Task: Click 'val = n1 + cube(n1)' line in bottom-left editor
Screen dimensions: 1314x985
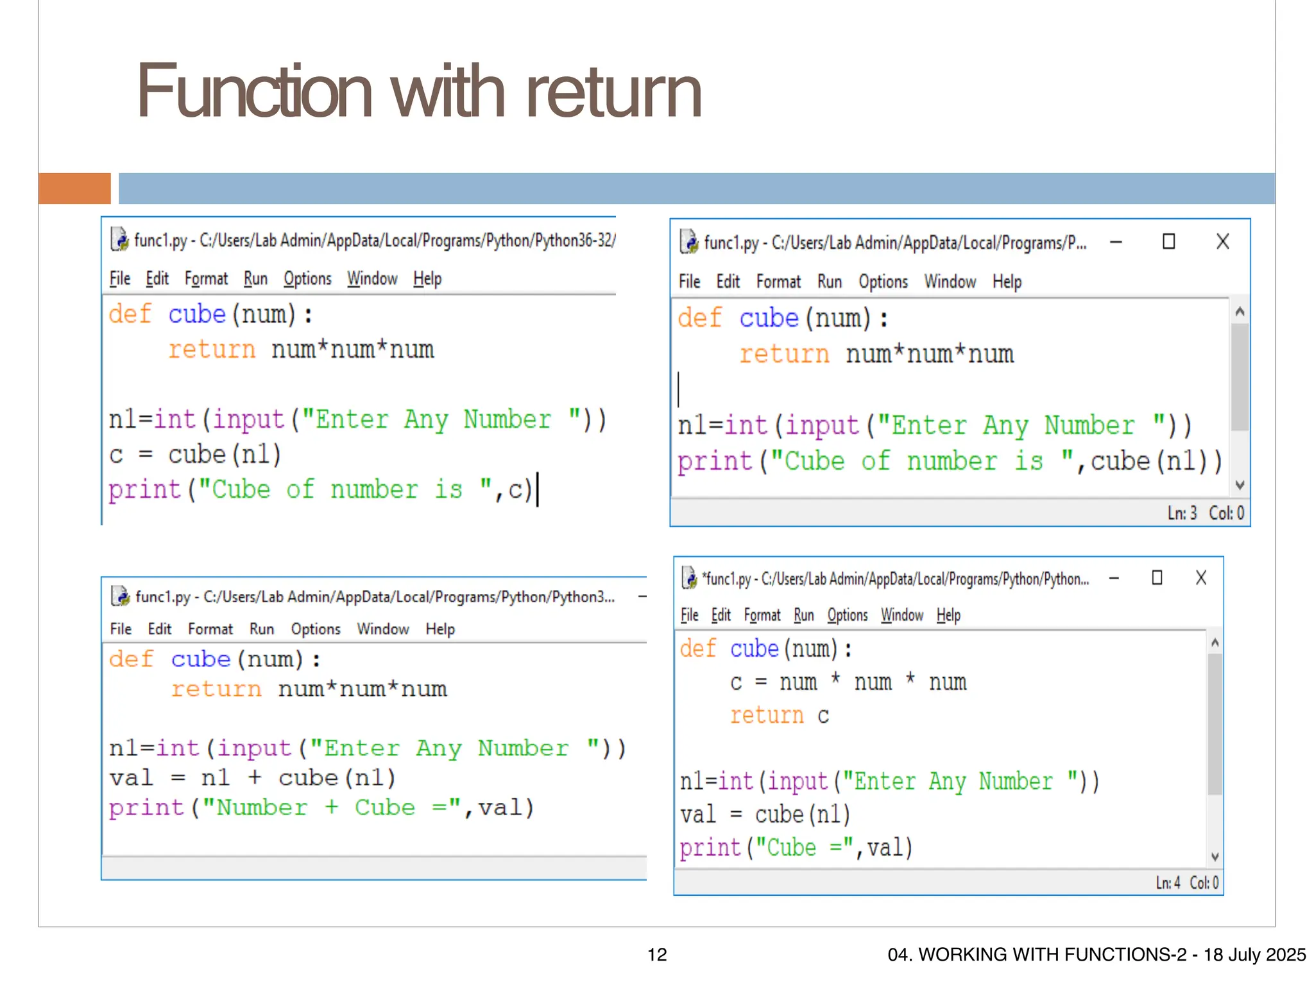Action: click(252, 778)
